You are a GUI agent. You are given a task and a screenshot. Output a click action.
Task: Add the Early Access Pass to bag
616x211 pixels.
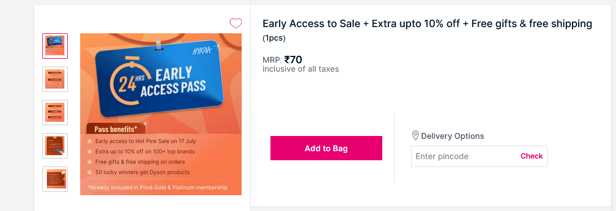pos(326,148)
